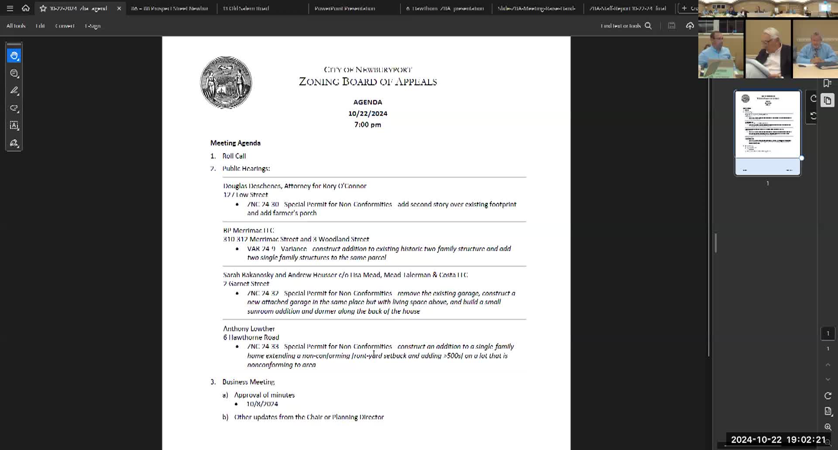The height and width of the screenshot is (450, 838).
Task: Click the '7:00 pm' meeting time
Action: [367, 125]
